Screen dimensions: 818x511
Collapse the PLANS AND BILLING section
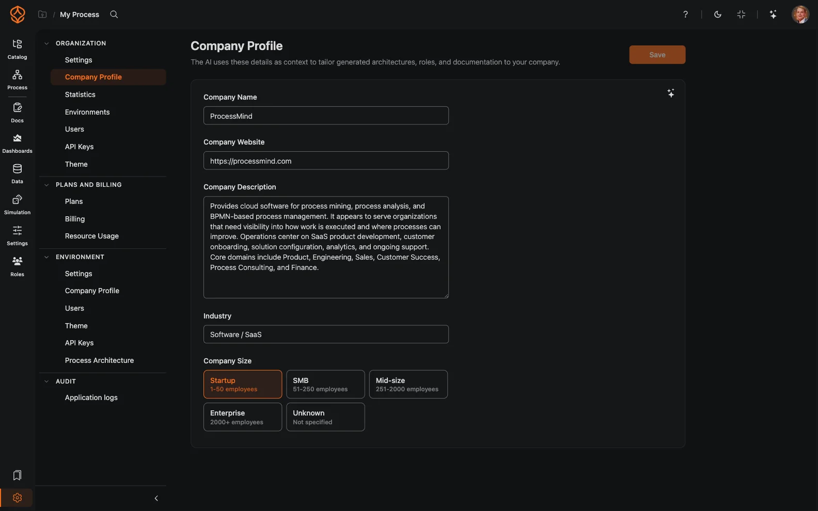46,185
